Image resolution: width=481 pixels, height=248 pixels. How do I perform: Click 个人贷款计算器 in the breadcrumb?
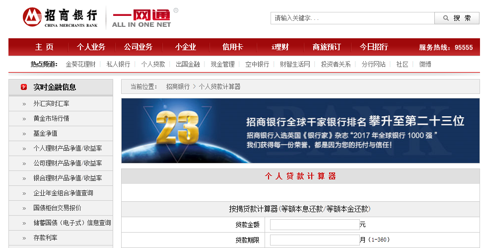tap(219, 86)
